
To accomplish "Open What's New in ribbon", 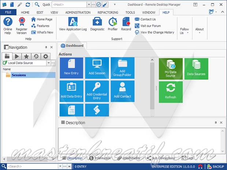I will pos(42,32).
